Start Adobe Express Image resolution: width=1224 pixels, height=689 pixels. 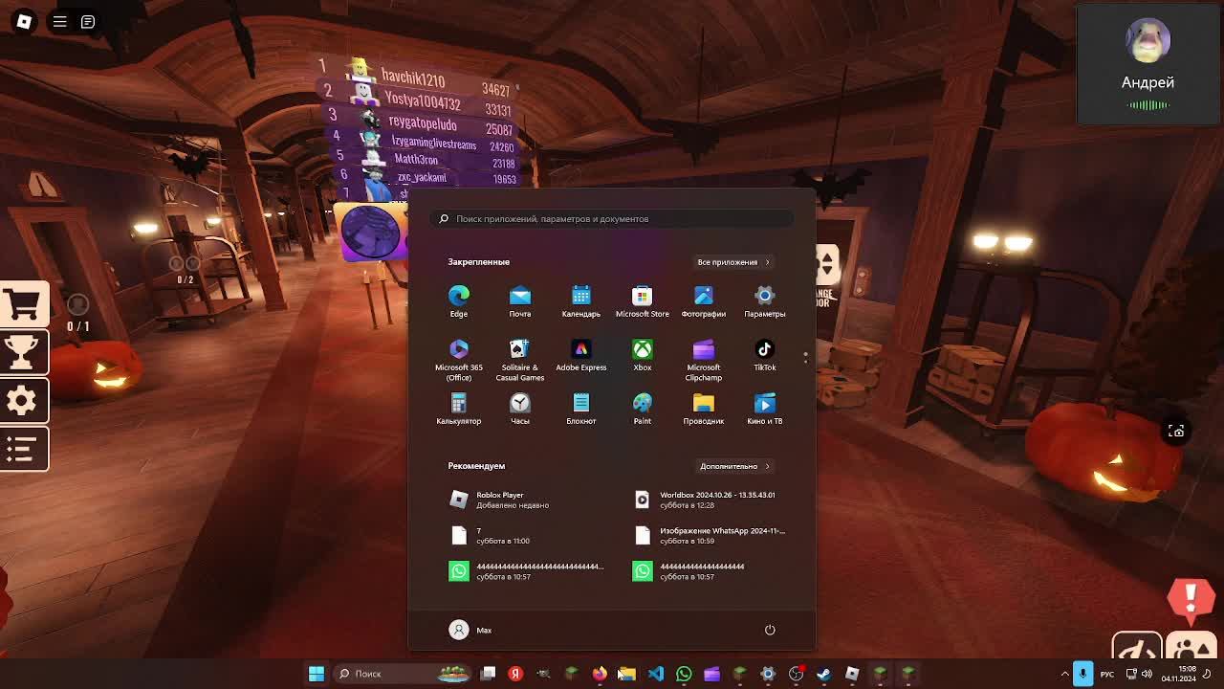pos(581,354)
